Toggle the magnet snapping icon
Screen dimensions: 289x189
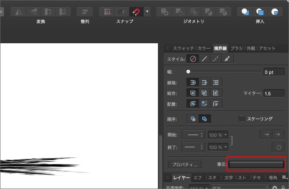click(x=136, y=11)
